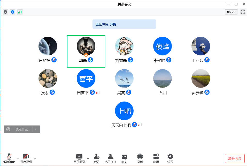Image resolution: width=247 pixels, height=166 pixels.
Task: Select 汪加楠's planet avatar
Action: (48, 46)
